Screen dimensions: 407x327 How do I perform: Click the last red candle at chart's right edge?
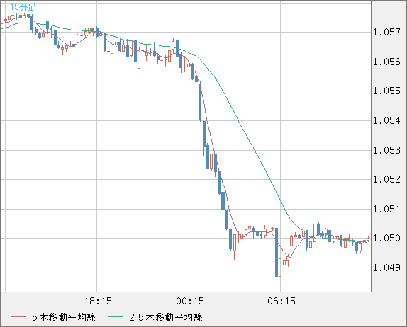[x=368, y=239]
